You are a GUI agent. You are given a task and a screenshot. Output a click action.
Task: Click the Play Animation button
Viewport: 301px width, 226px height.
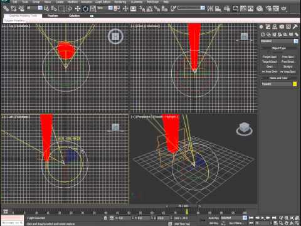pos(263,218)
